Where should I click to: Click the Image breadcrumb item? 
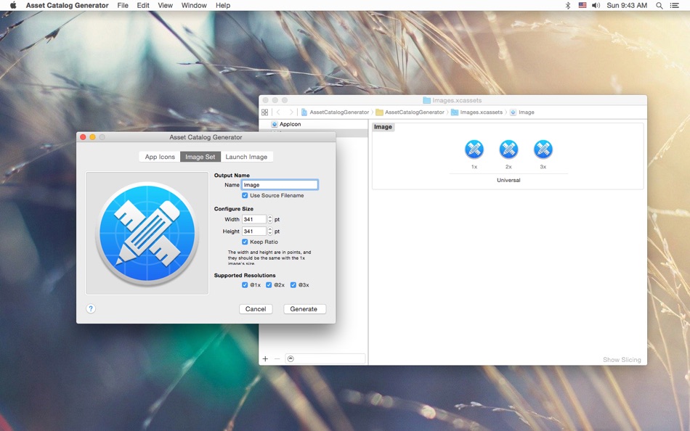coord(522,112)
